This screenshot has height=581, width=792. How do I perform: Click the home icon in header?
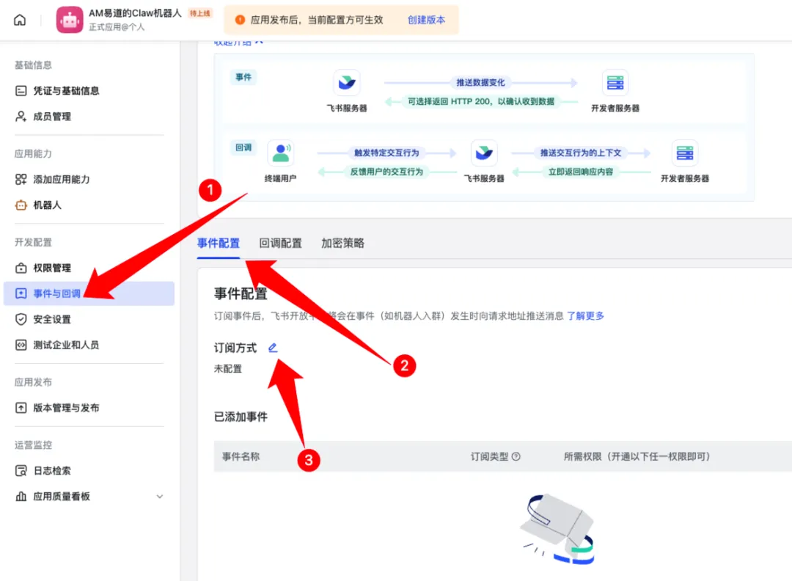(x=20, y=20)
